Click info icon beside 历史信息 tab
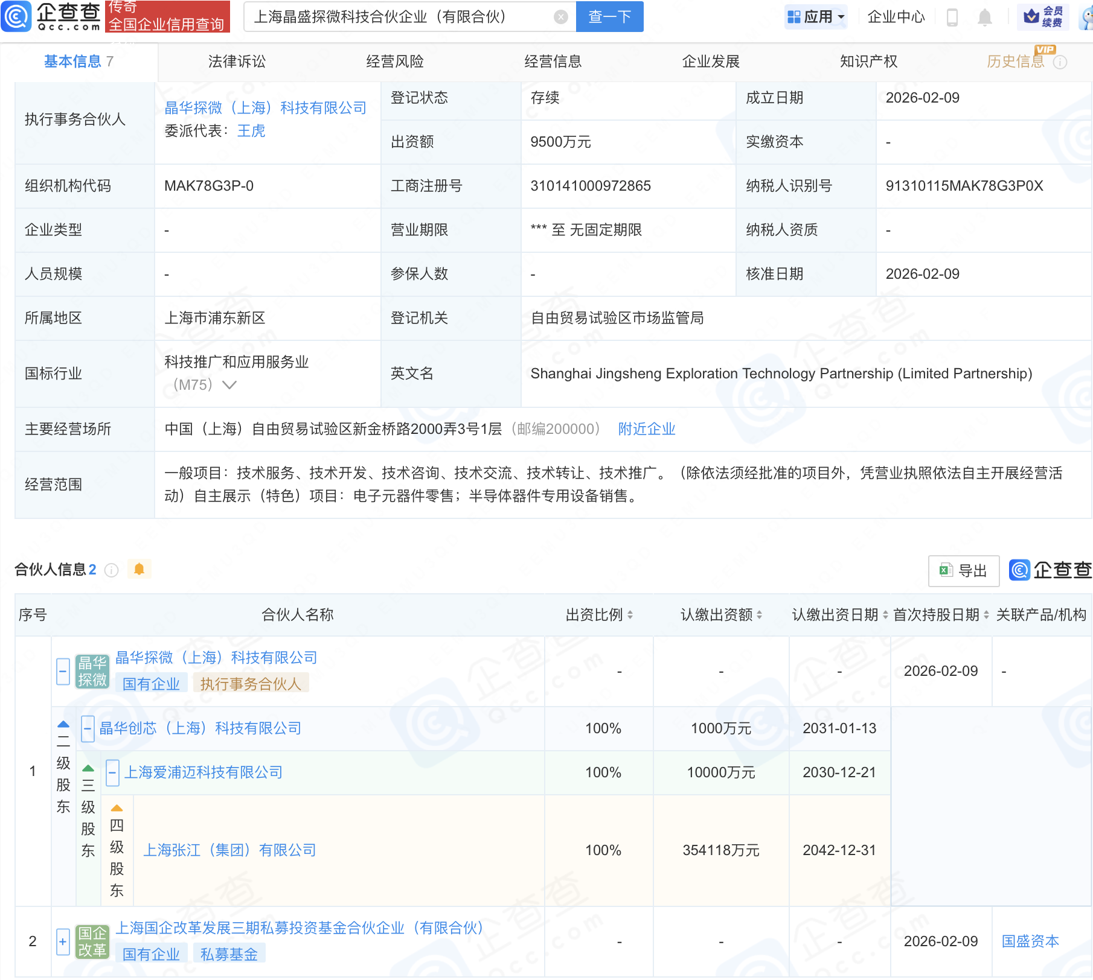1093x980 pixels. click(x=1060, y=62)
